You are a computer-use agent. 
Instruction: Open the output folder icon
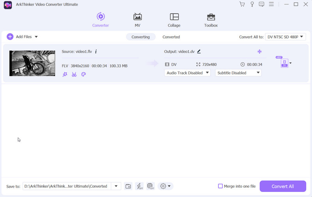tap(128, 186)
